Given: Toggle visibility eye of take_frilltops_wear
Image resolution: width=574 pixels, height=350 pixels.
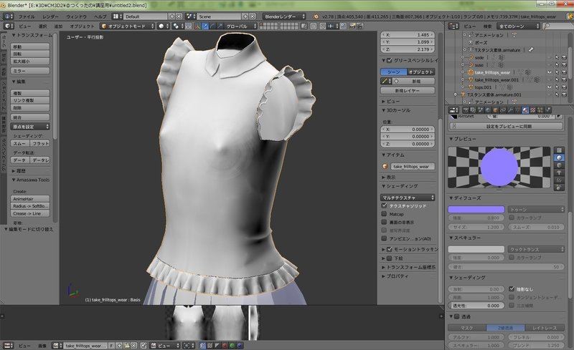Looking at the screenshot, I should click(549, 72).
